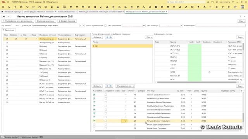Open Ещё menu in the groups panel

coord(149,37)
